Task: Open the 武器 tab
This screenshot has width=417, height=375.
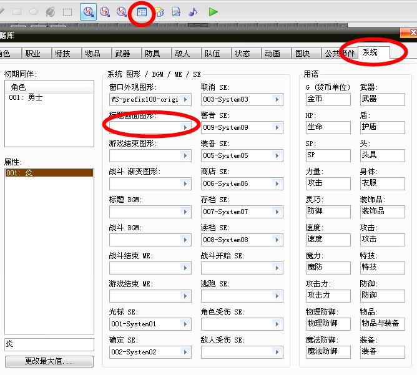Action: tap(126, 53)
